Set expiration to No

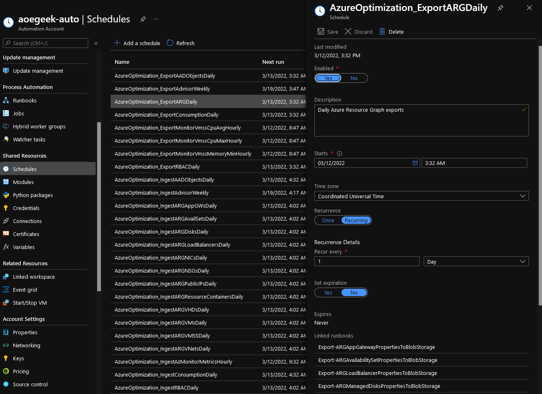click(x=354, y=292)
